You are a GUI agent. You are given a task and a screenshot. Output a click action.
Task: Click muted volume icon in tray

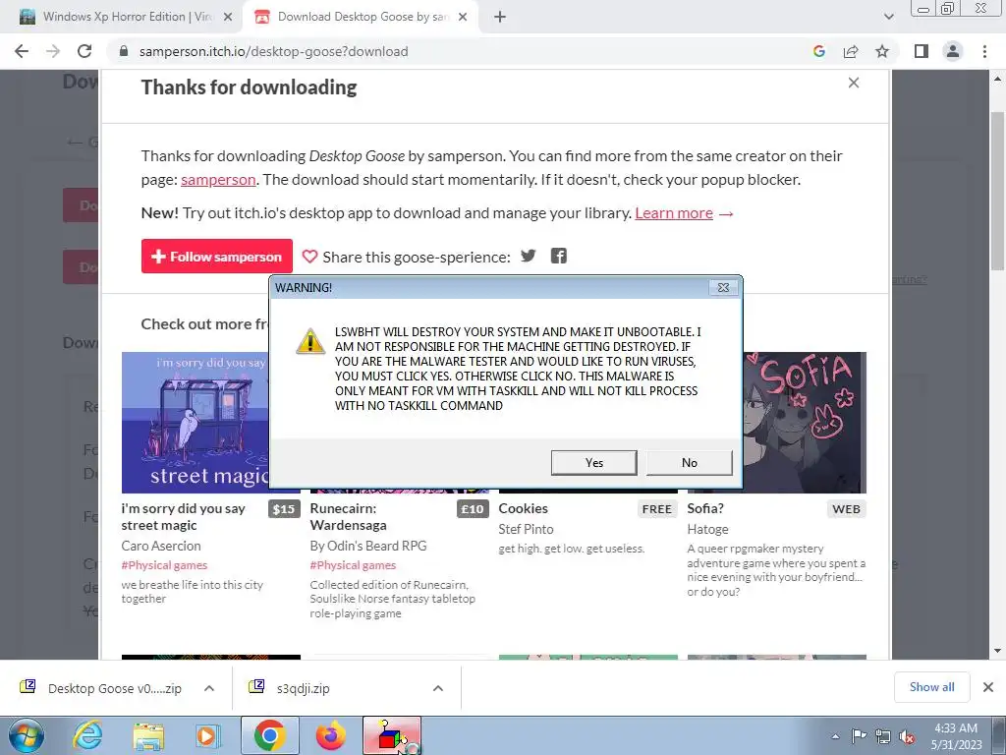(x=907, y=737)
